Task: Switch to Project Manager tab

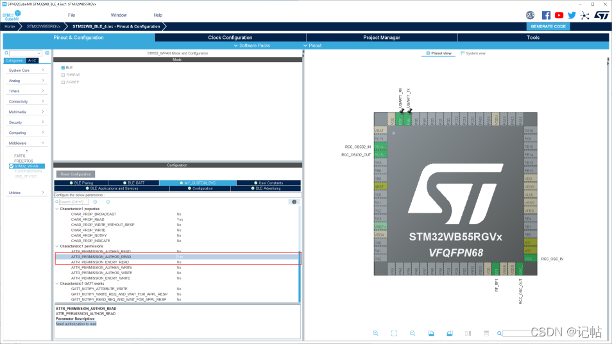Action: point(382,37)
